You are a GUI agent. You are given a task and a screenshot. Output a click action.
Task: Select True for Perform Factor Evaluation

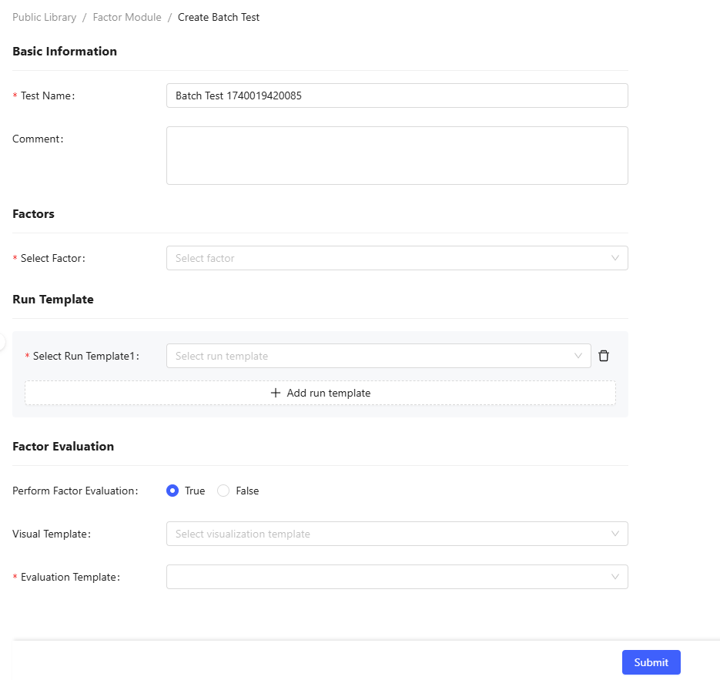[172, 491]
